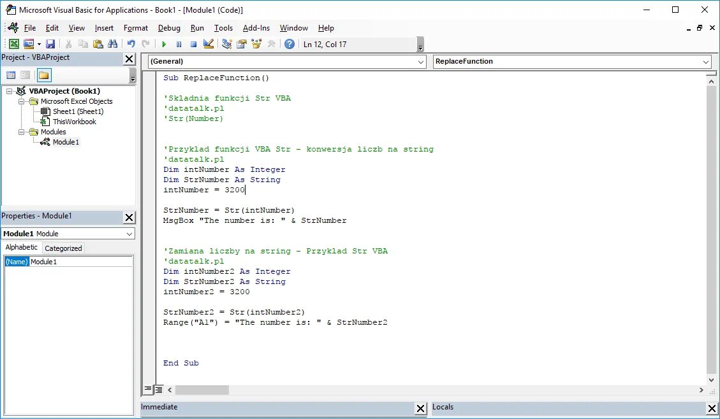Screen dimensions: 720x419
Task: Open the View menu
Action: pyautogui.click(x=77, y=28)
